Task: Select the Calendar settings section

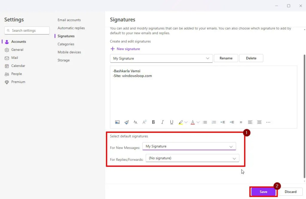Action: click(x=18, y=66)
